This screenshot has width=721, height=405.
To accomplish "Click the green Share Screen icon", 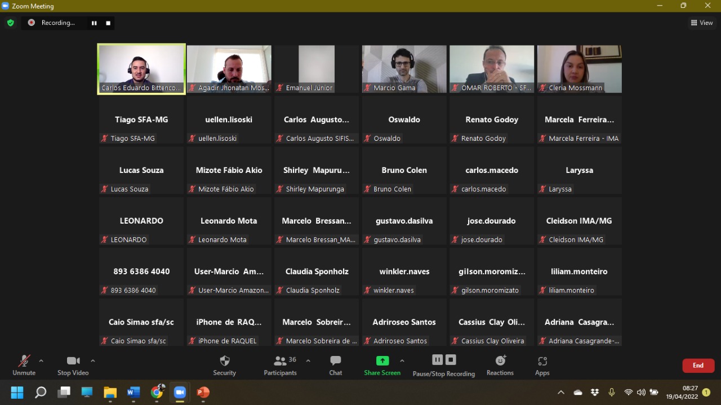I will tap(382, 361).
